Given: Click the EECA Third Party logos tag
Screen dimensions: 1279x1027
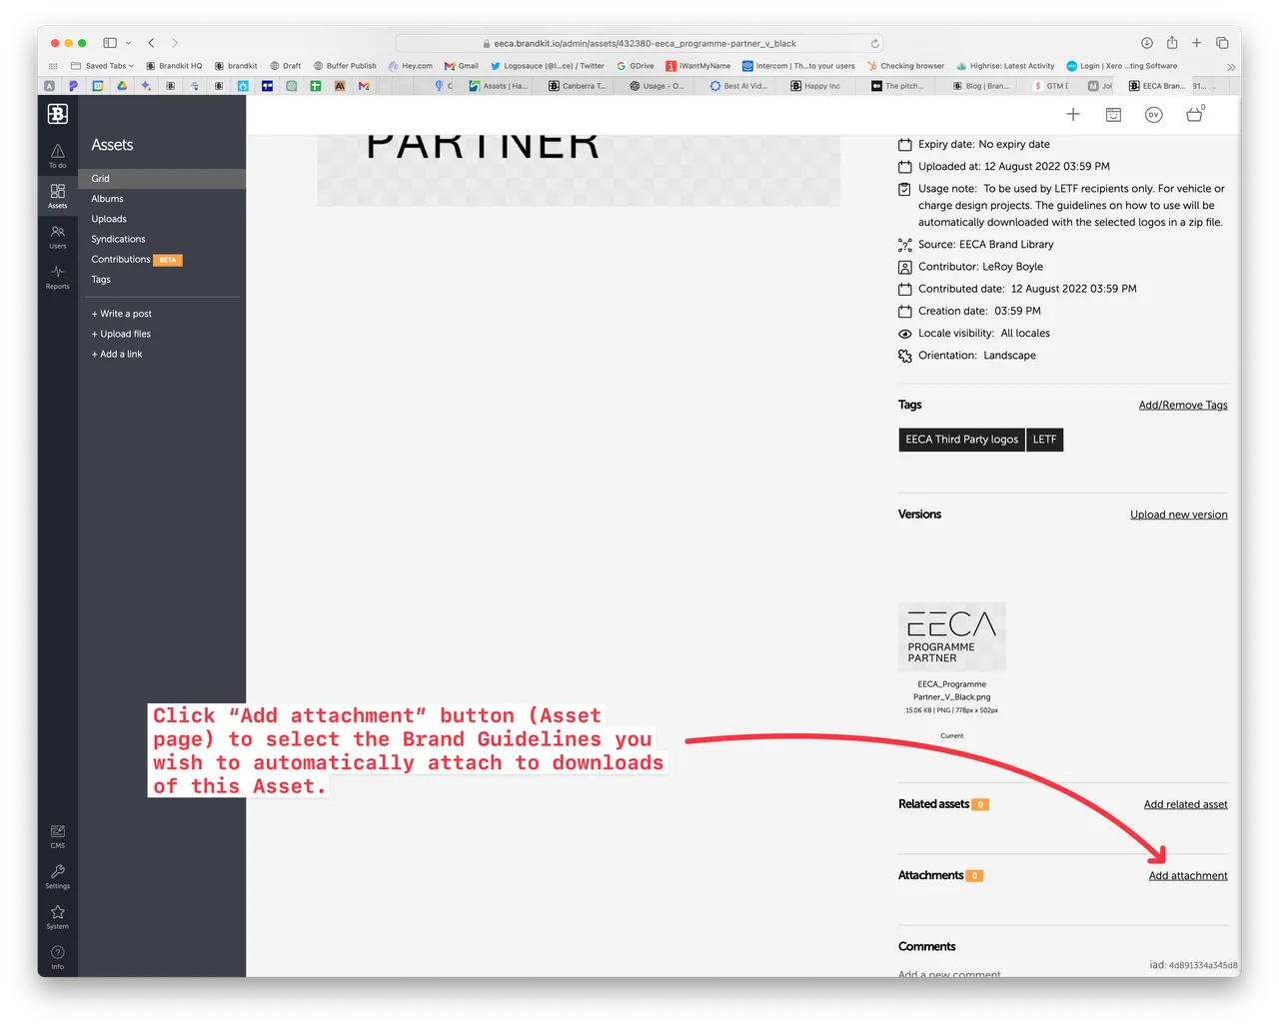Looking at the screenshot, I should [x=962, y=440].
